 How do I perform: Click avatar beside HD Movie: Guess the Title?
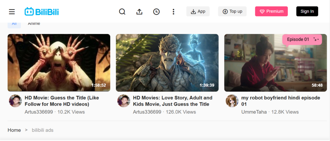15,101
